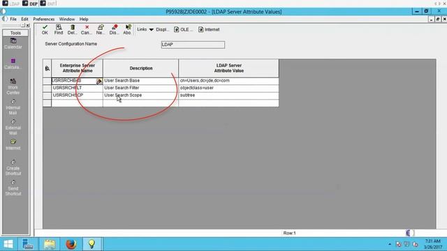Image resolution: width=447 pixels, height=251 pixels.
Task: Select the USRSRCHSCP cell
Action: (78, 96)
